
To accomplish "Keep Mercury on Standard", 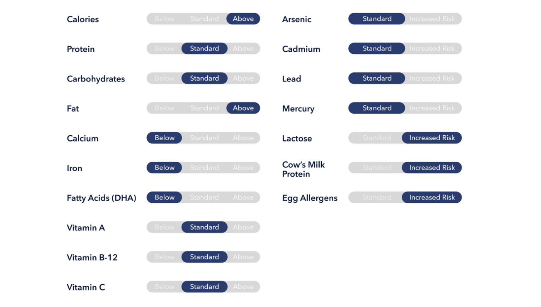I will [x=377, y=108].
